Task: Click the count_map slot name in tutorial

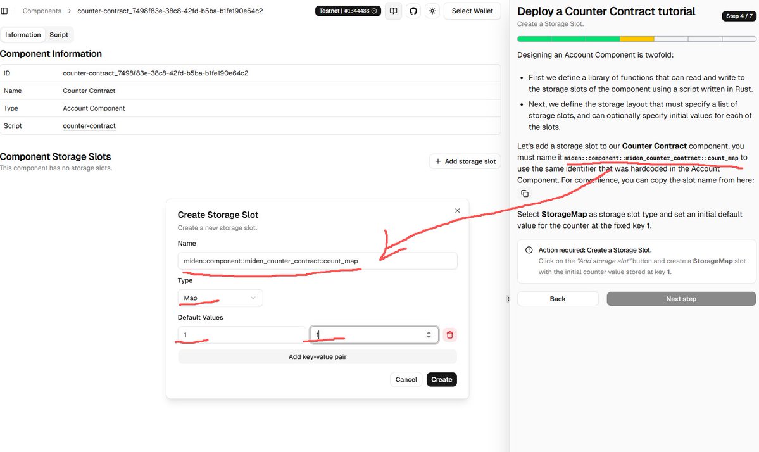Action: click(x=651, y=158)
